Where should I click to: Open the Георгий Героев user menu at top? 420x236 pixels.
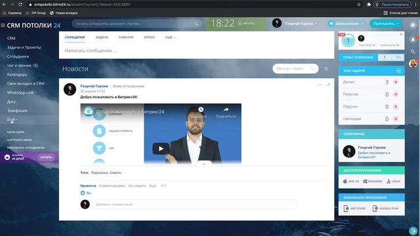(x=301, y=24)
